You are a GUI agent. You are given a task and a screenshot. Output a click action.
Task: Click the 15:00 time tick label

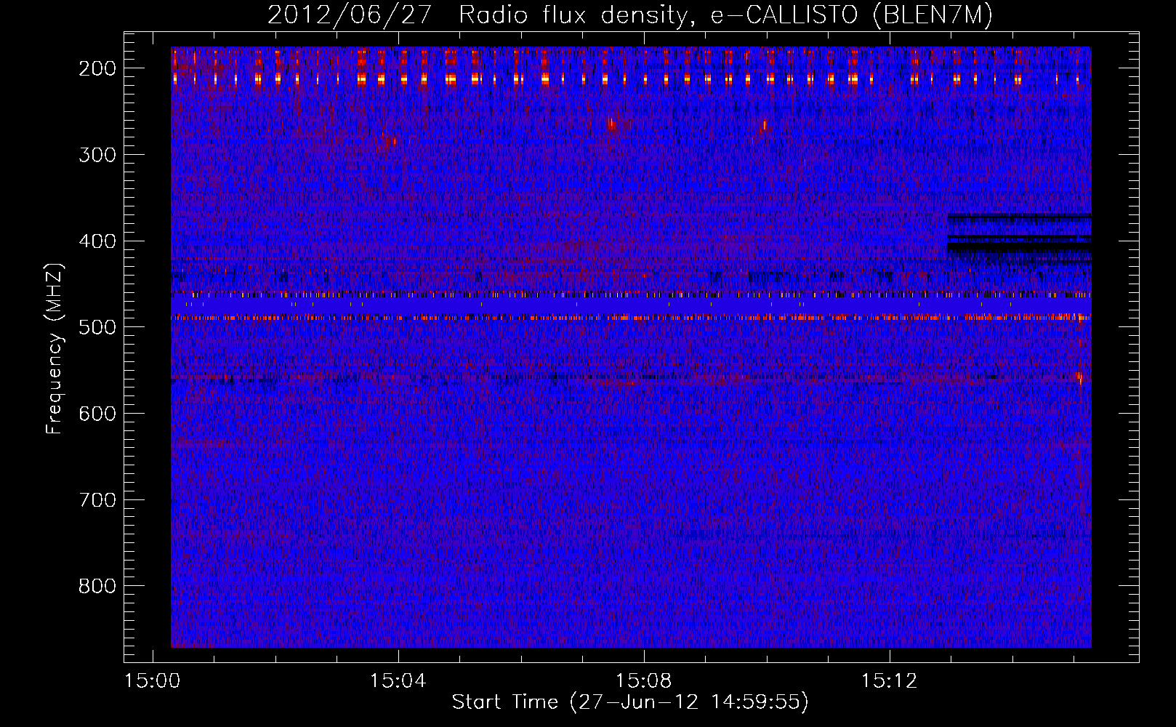click(x=152, y=681)
